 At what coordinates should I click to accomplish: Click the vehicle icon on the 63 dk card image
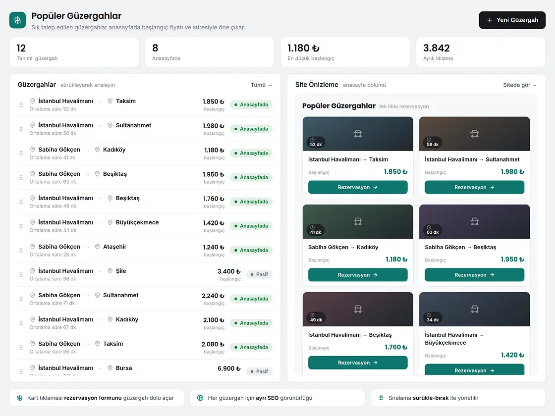click(475, 221)
